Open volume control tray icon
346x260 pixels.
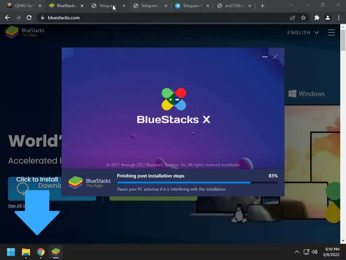pyautogui.click(x=315, y=252)
